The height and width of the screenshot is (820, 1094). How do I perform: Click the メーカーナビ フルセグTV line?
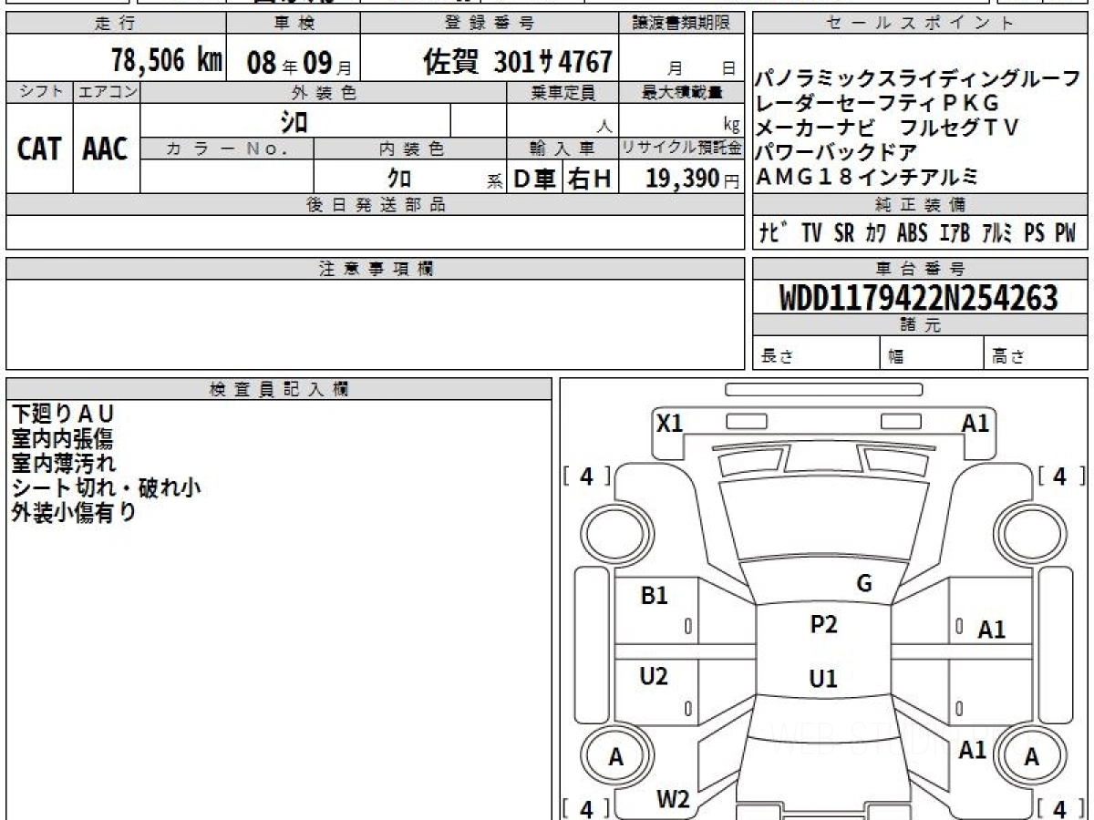(x=887, y=128)
